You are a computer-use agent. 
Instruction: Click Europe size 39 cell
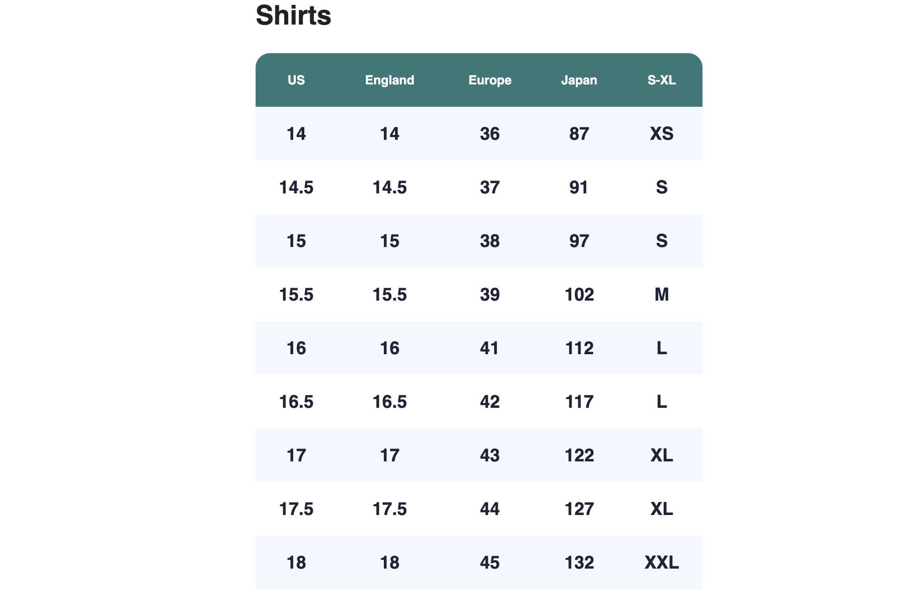coord(490,294)
